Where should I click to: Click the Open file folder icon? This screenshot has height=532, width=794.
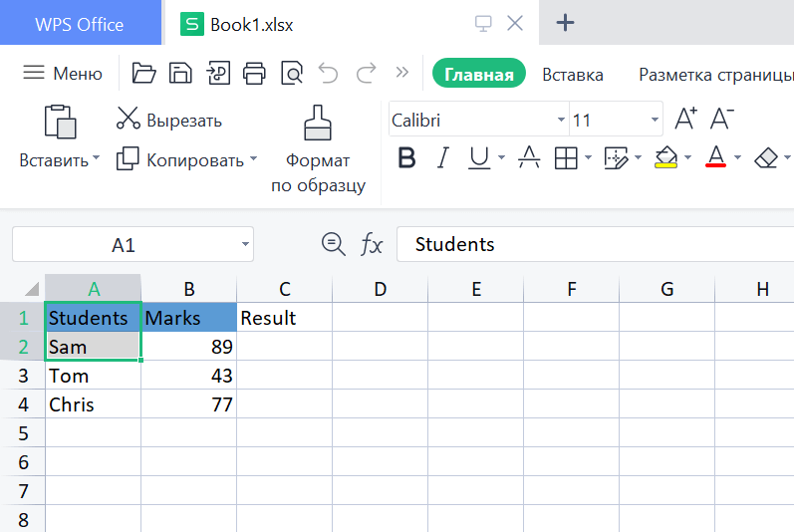click(x=144, y=73)
